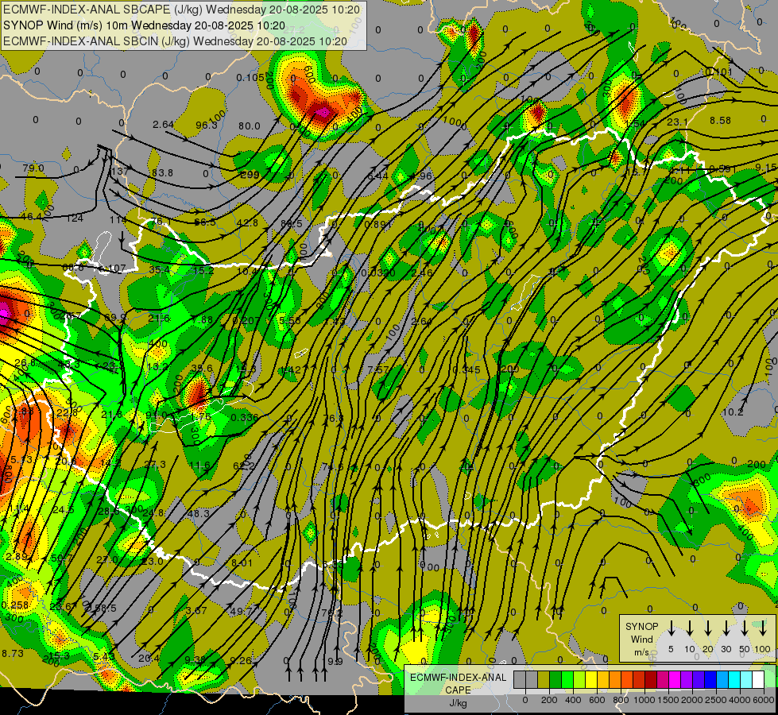
Task: Click the map value '42.8'
Action: (x=248, y=222)
